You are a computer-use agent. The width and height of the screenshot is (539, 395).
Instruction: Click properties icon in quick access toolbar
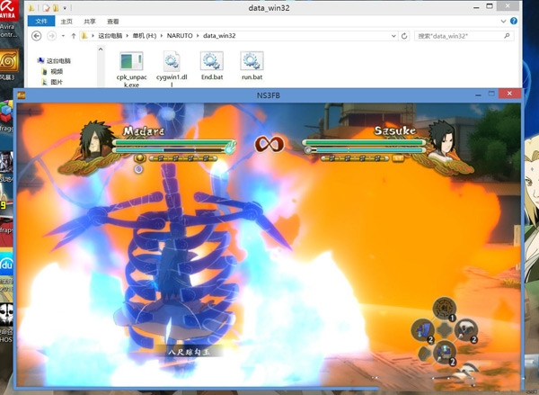[46, 7]
